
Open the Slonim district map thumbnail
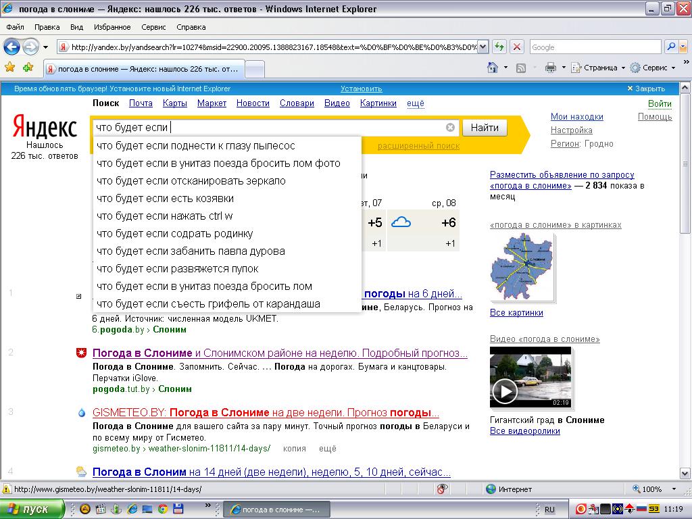521,268
